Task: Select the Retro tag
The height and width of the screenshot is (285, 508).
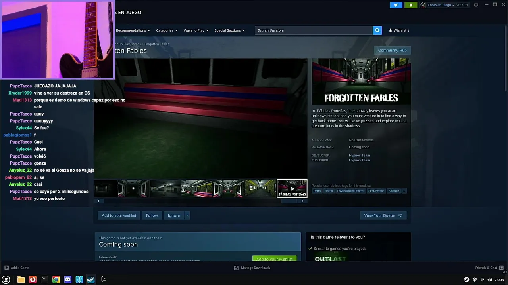Action: click(x=317, y=191)
